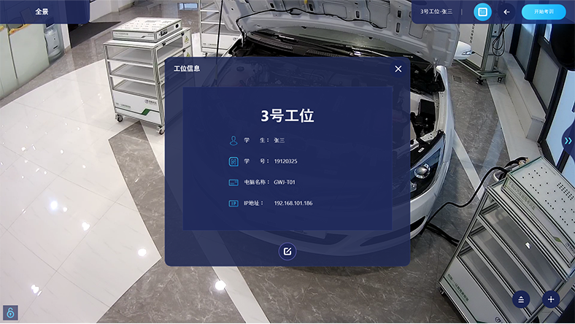Click the IP address icon
575x324 pixels.
point(234,204)
